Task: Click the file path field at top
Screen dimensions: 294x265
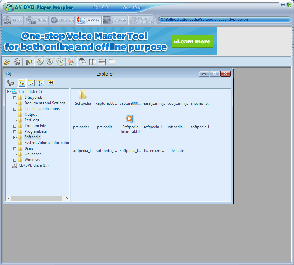Action: (225, 20)
